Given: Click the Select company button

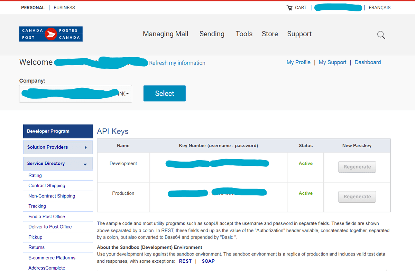Looking at the screenshot, I should [x=165, y=94].
